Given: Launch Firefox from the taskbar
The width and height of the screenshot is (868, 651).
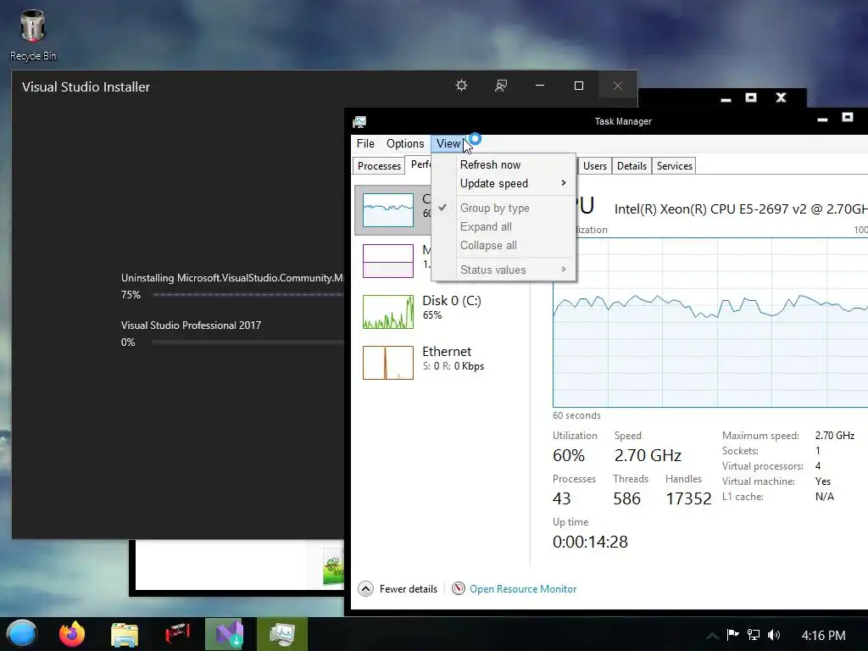Looking at the screenshot, I should (x=72, y=634).
